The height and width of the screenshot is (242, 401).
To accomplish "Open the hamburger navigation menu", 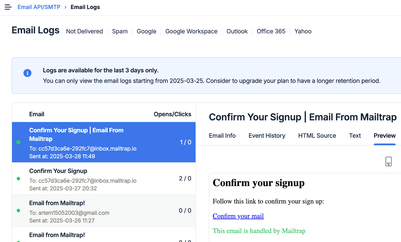I will pyautogui.click(x=8, y=7).
